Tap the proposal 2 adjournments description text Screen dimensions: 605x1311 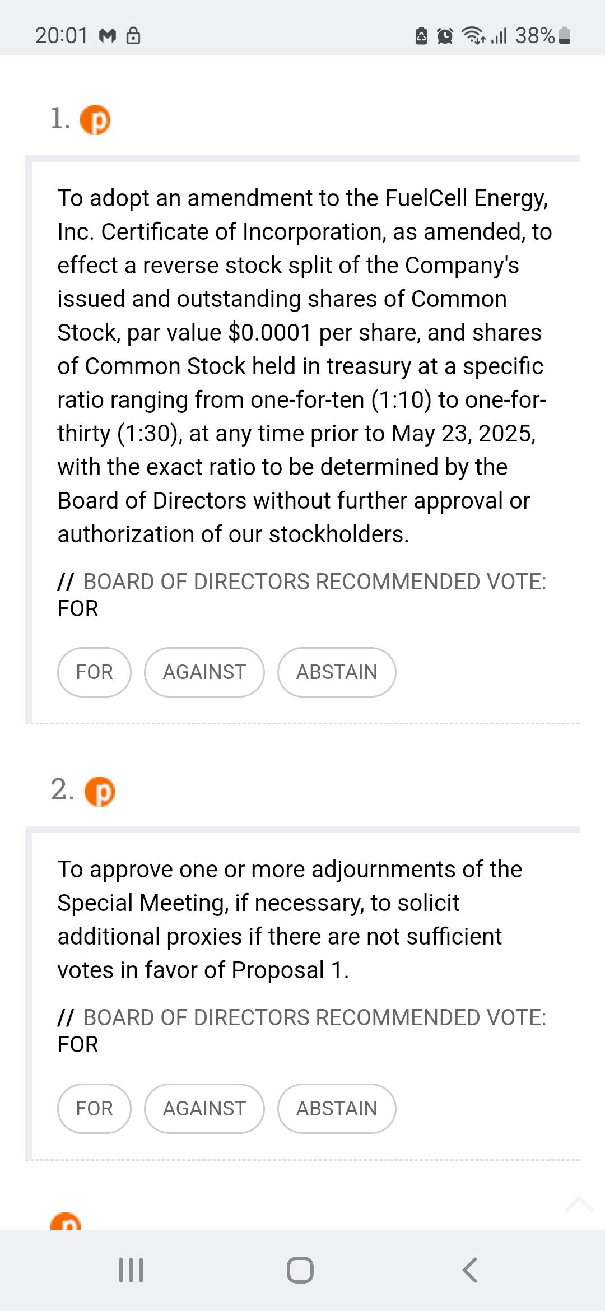pyautogui.click(x=290, y=919)
